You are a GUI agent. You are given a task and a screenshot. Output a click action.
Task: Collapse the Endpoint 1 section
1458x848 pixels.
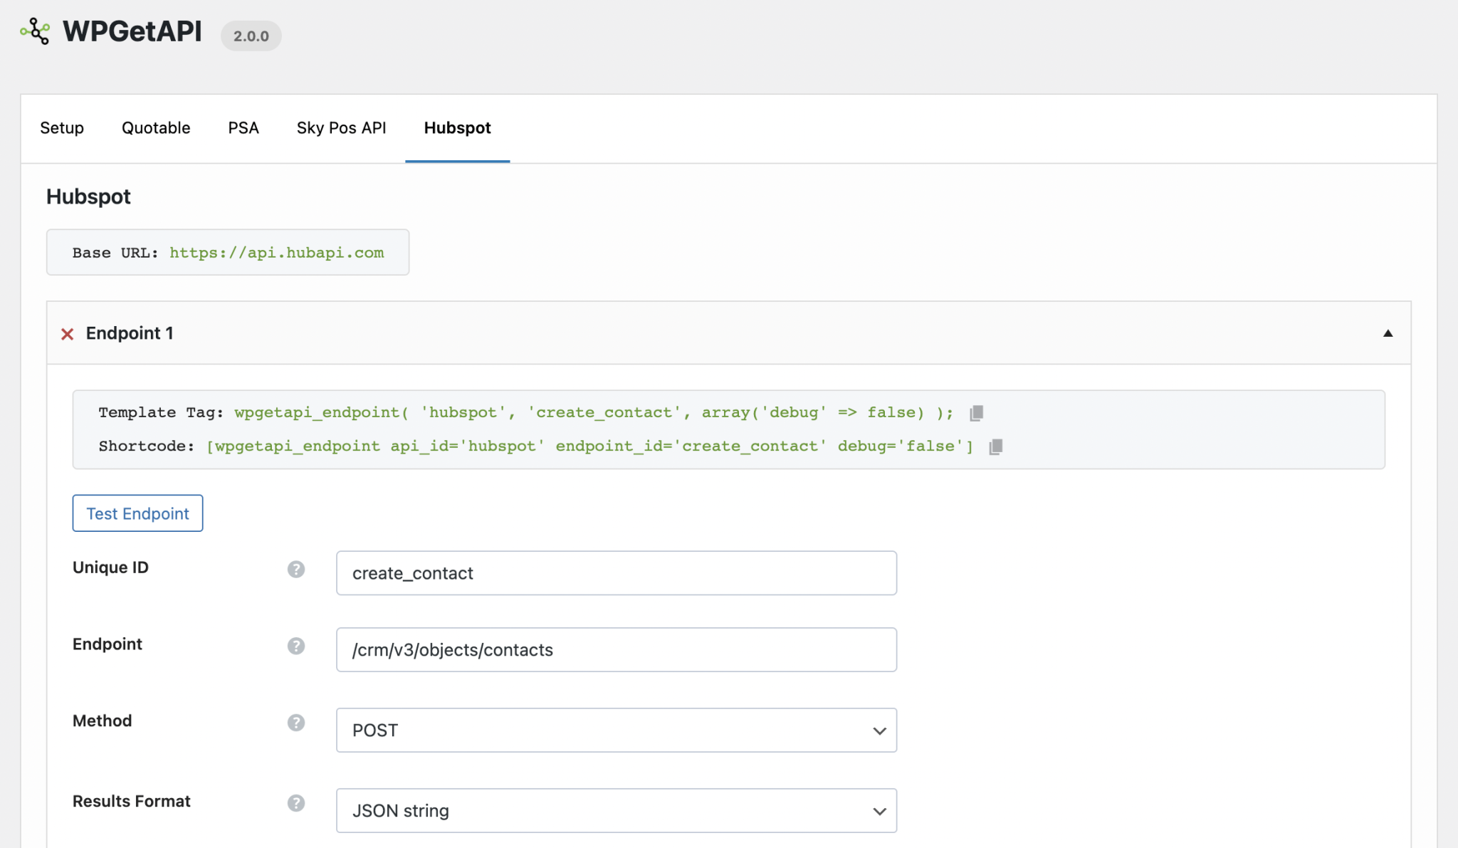1387,333
